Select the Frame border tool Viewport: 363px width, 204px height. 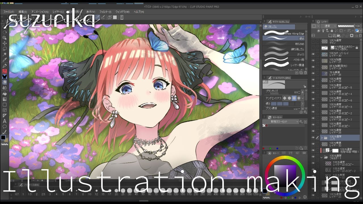tap(5, 110)
